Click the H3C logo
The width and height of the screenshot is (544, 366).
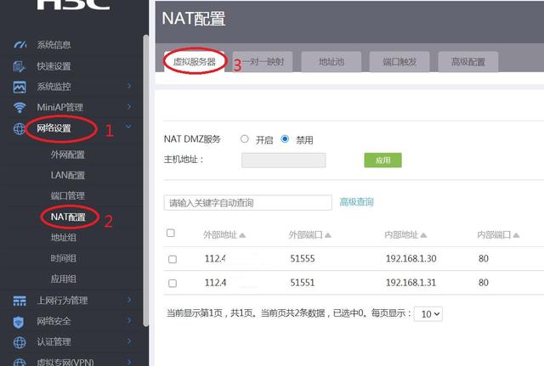[x=73, y=4]
